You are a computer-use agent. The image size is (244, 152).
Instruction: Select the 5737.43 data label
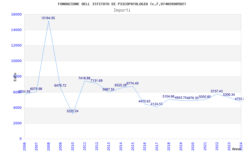[x=217, y=92]
